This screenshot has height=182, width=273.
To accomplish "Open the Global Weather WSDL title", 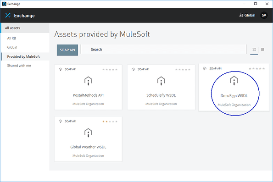I will (88, 147).
